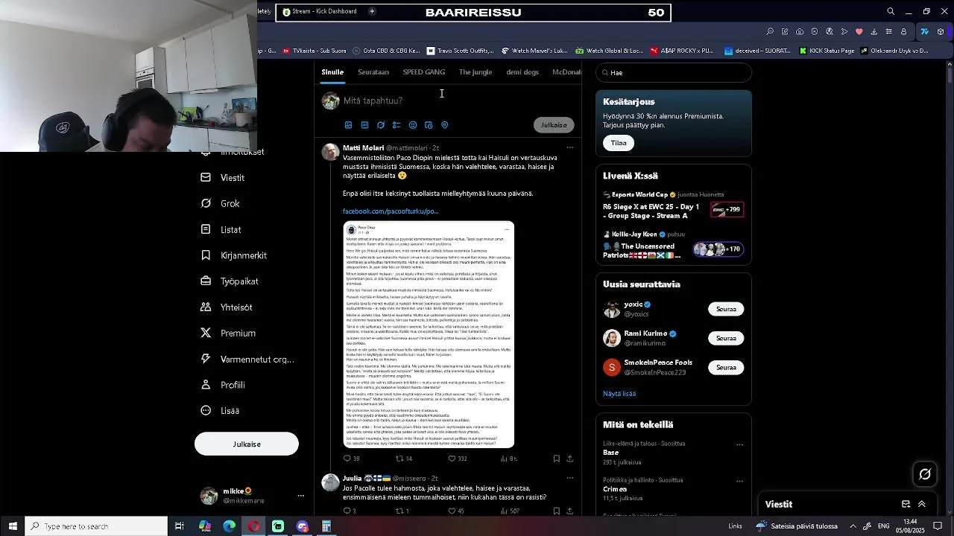Click the sidebar Julkaise button
The width and height of the screenshot is (954, 536).
247,444
